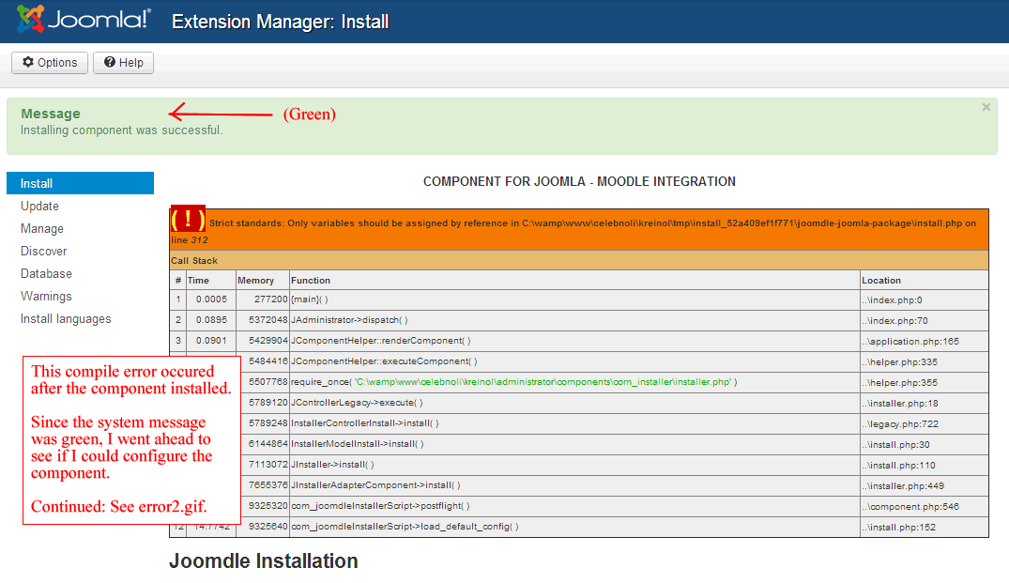Click the Joomdle Installation heading
This screenshot has height=583, width=1009.
coord(264,561)
